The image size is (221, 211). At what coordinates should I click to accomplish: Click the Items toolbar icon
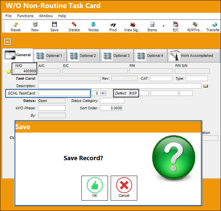(x=152, y=24)
